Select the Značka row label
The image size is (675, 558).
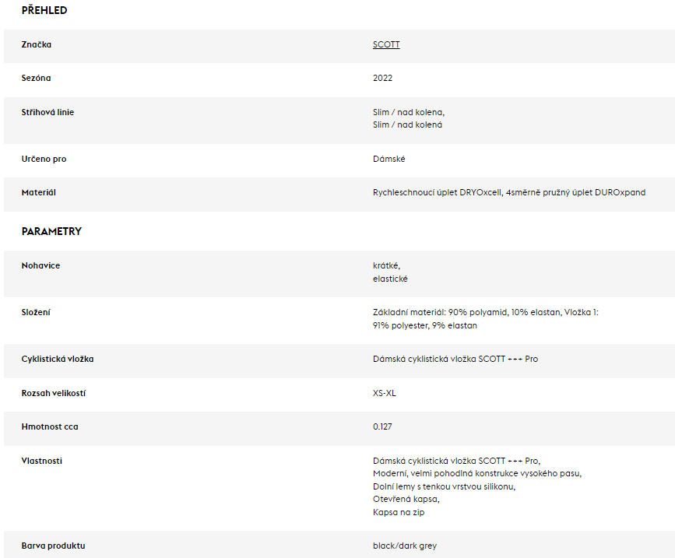click(x=36, y=44)
